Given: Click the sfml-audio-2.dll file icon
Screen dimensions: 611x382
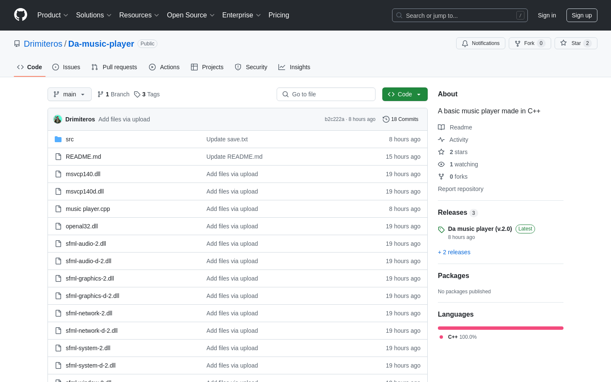Looking at the screenshot, I should click(58, 244).
